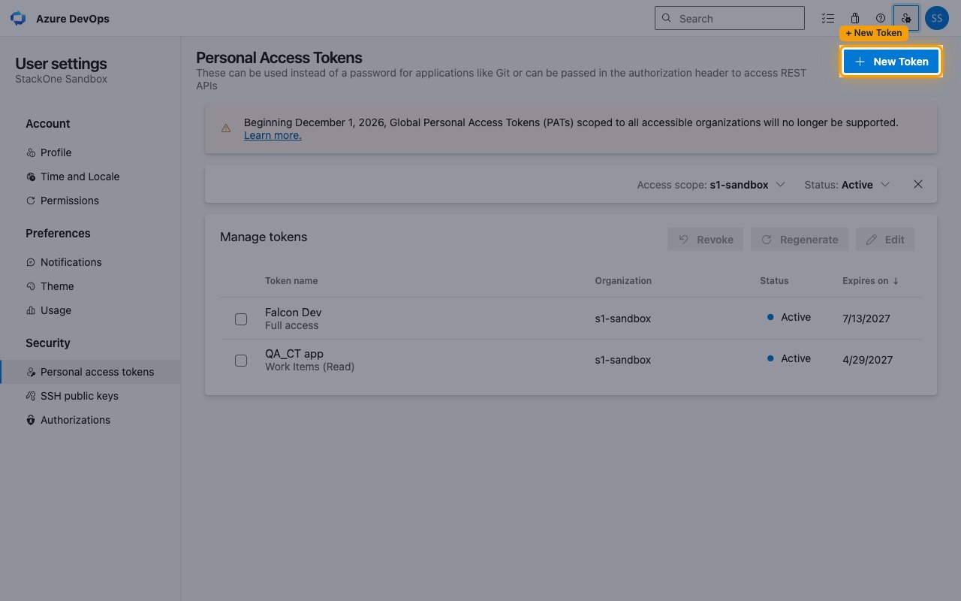Sort by Status column header

[774, 281]
